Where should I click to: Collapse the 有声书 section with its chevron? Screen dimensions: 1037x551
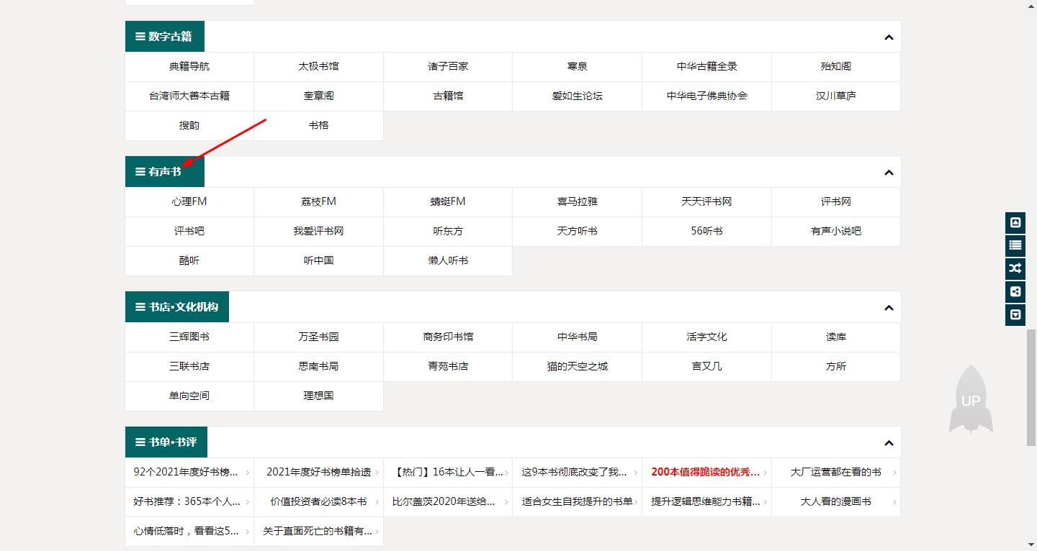(888, 171)
